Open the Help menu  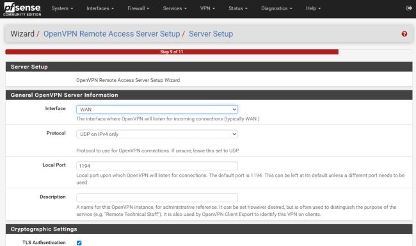(x=313, y=8)
